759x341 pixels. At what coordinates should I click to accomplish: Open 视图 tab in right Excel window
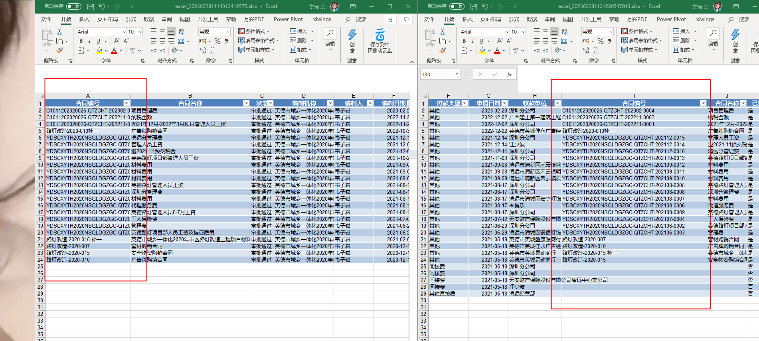[568, 19]
